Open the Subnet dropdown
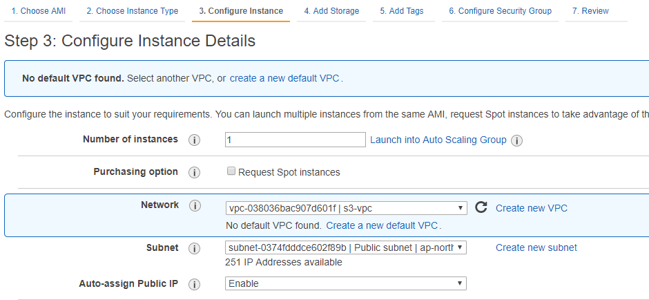The height and width of the screenshot is (300, 649). (x=346, y=247)
